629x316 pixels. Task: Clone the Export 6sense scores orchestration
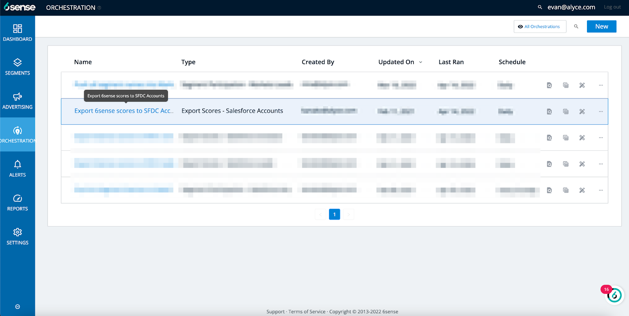[566, 111]
